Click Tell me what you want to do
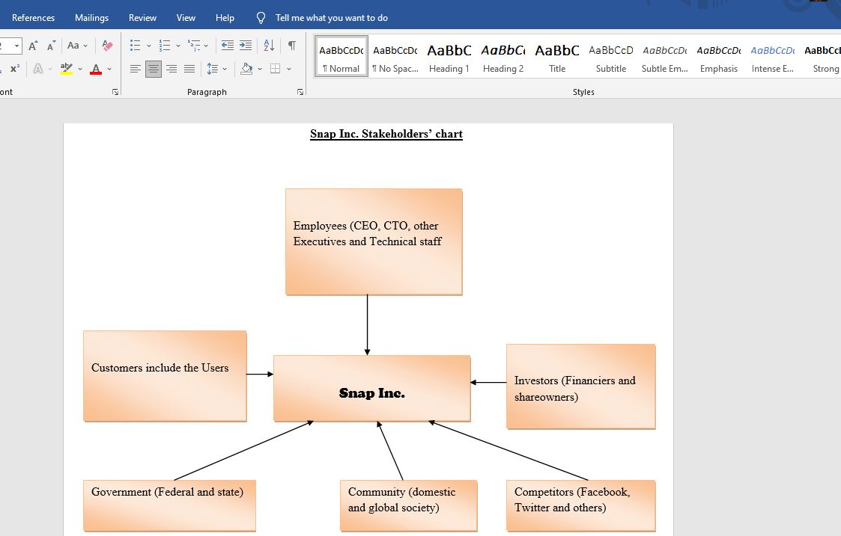The height and width of the screenshot is (536, 841). (x=332, y=18)
